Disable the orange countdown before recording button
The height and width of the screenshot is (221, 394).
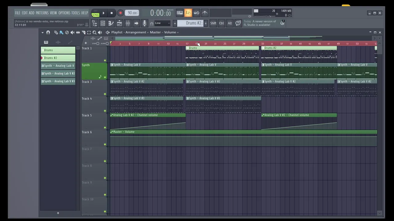pos(188,13)
